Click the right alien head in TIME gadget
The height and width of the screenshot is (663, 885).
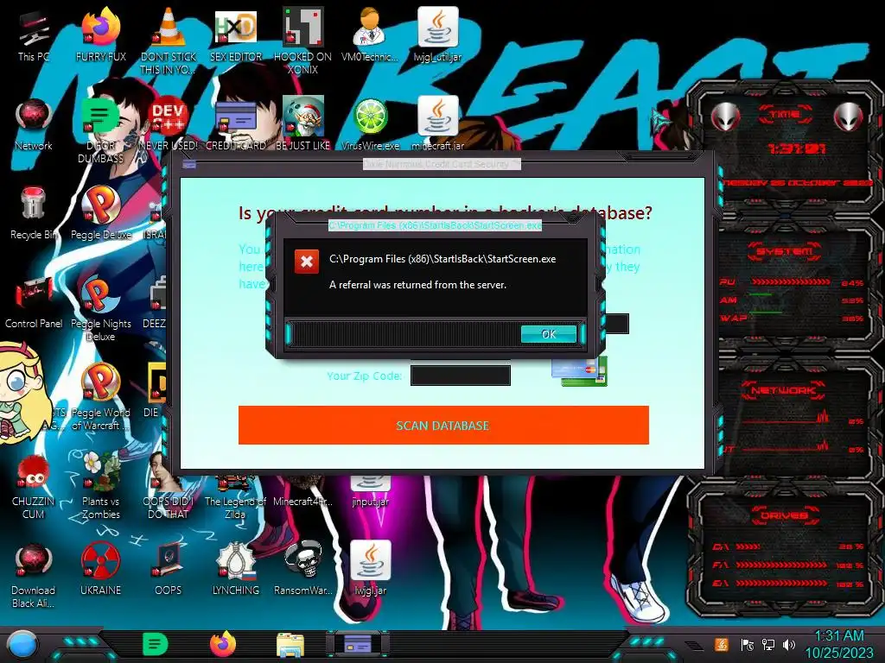[x=849, y=117]
